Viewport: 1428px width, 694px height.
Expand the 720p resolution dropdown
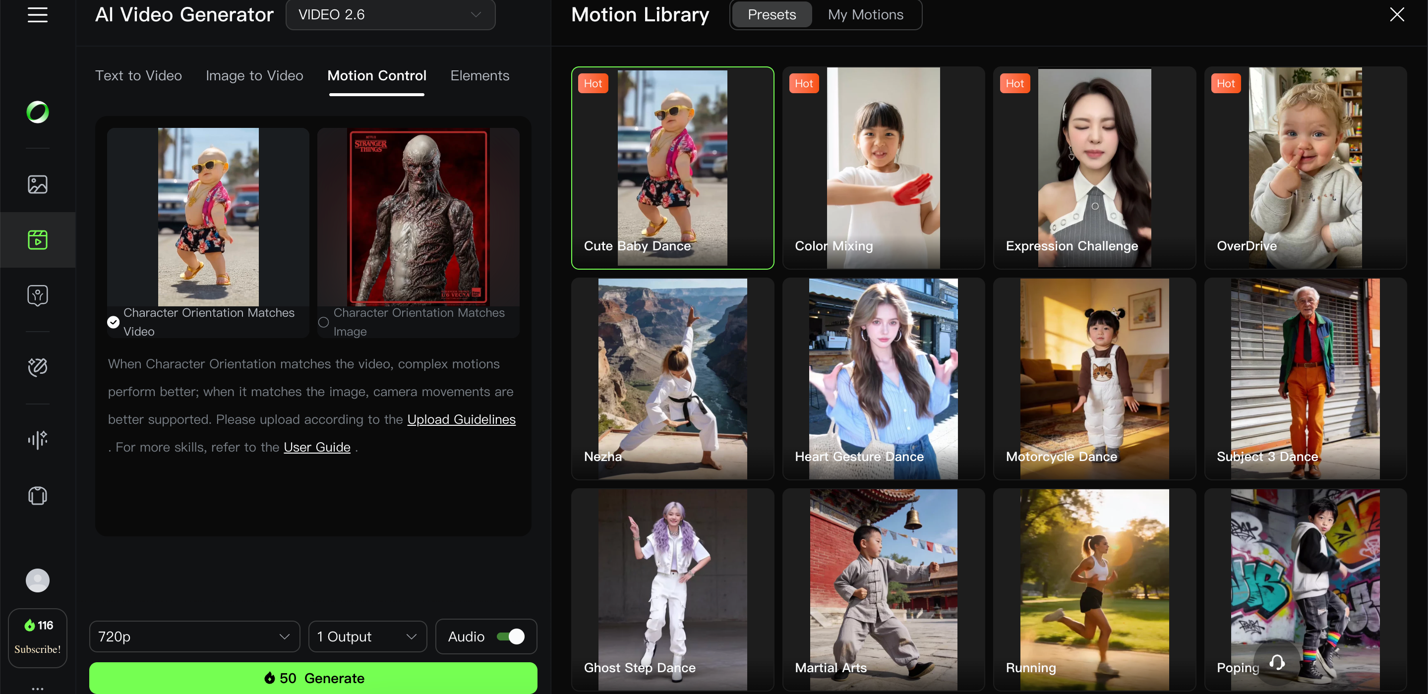pos(194,636)
